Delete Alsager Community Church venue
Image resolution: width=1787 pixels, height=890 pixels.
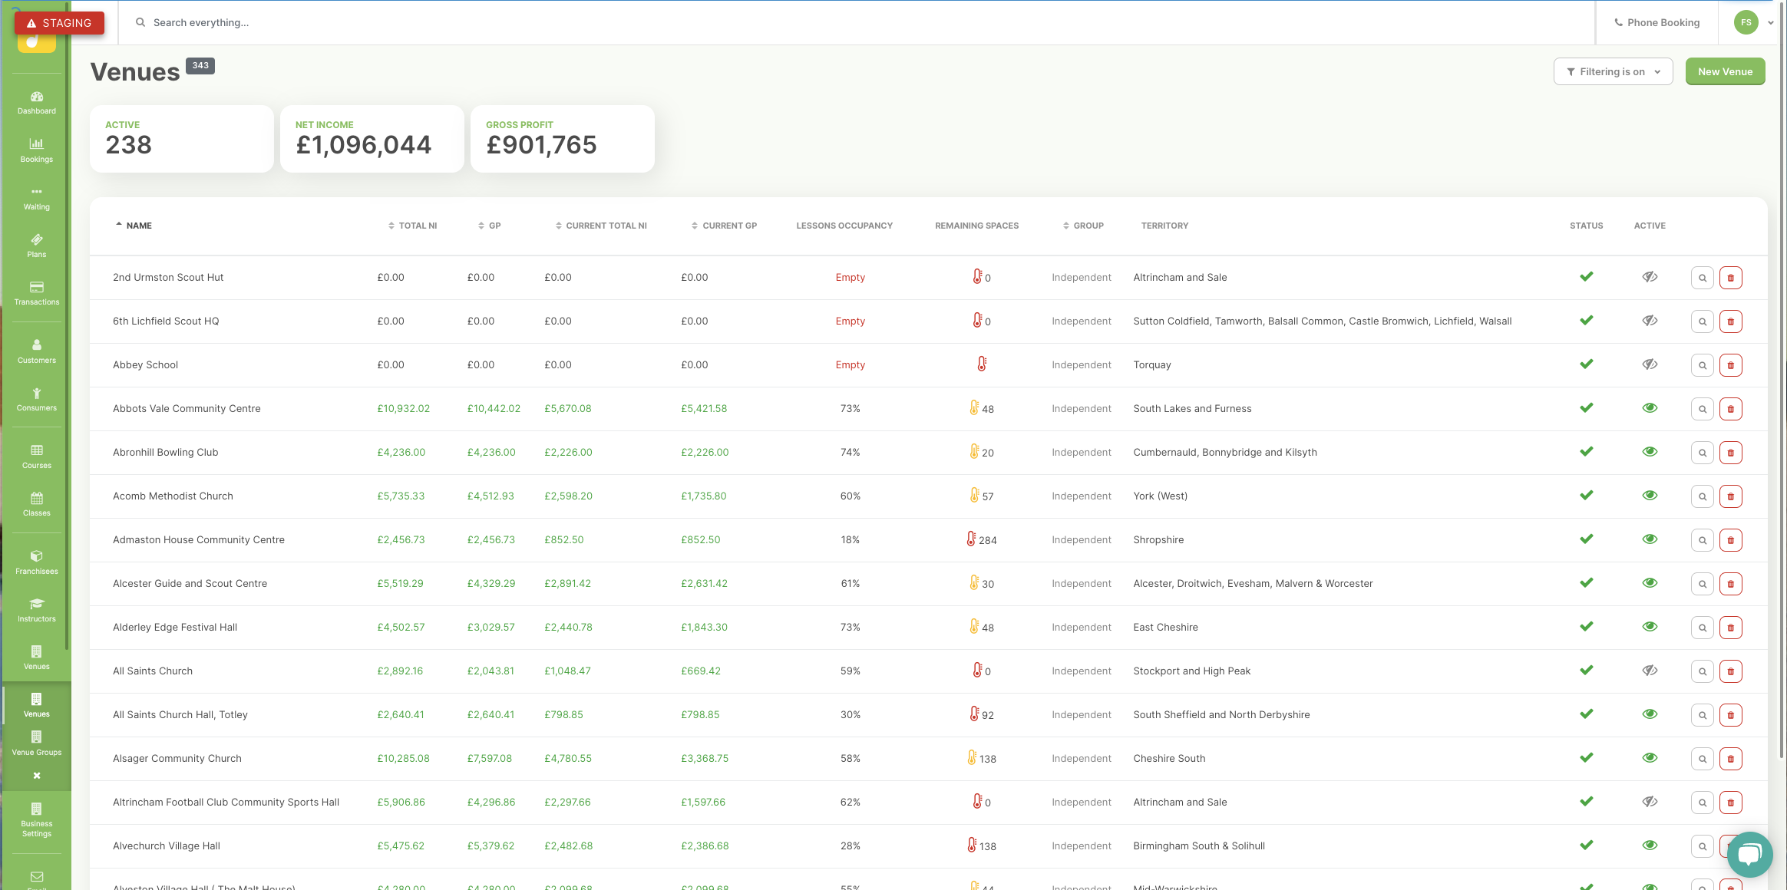[x=1731, y=759]
